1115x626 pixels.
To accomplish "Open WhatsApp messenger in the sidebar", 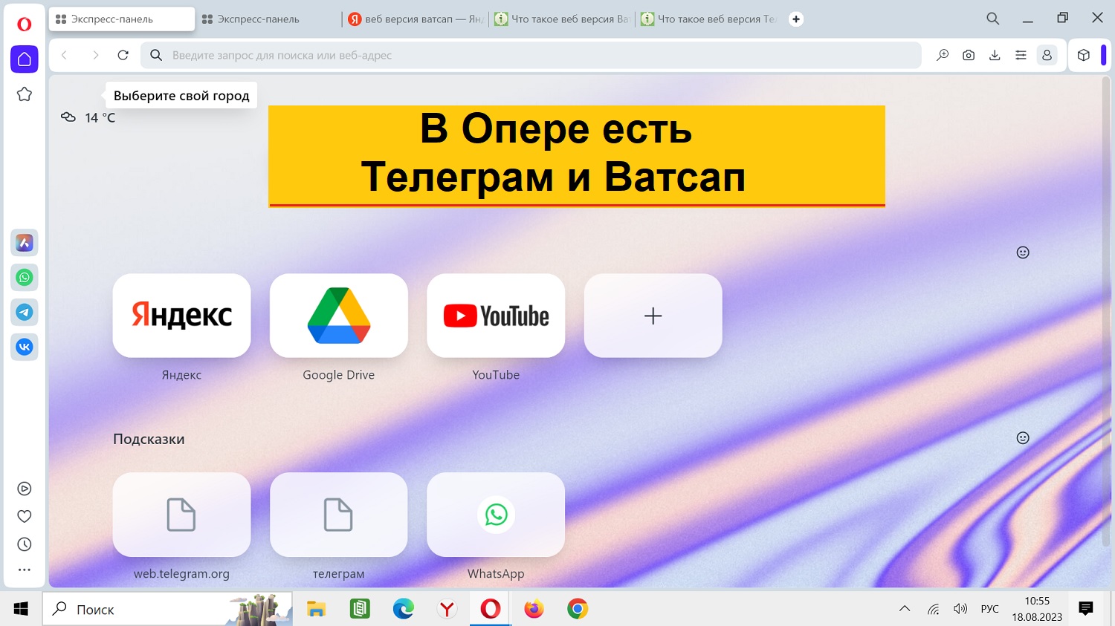I will 25,277.
